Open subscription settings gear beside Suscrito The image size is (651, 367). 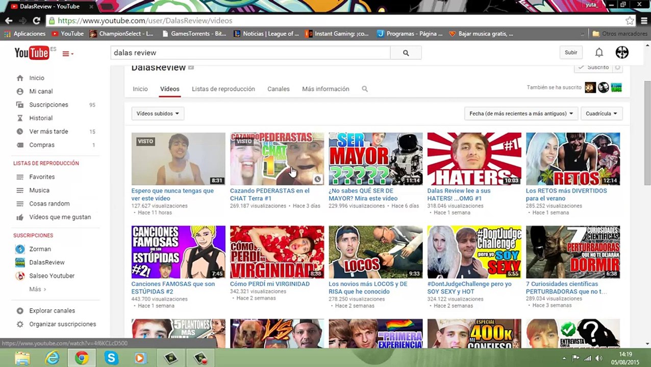pyautogui.click(x=617, y=68)
